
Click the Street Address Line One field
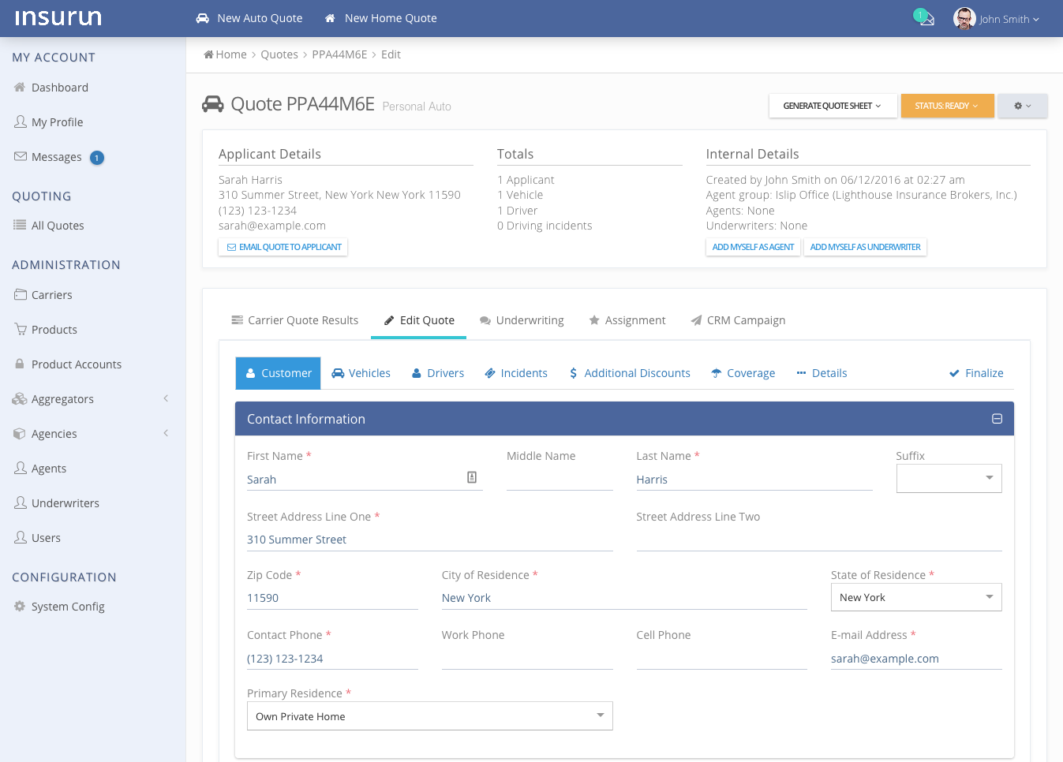(x=430, y=540)
